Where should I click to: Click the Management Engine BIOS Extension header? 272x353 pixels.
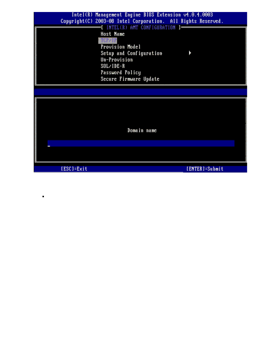[142, 15]
